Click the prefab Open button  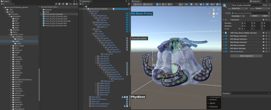click(265, 16)
